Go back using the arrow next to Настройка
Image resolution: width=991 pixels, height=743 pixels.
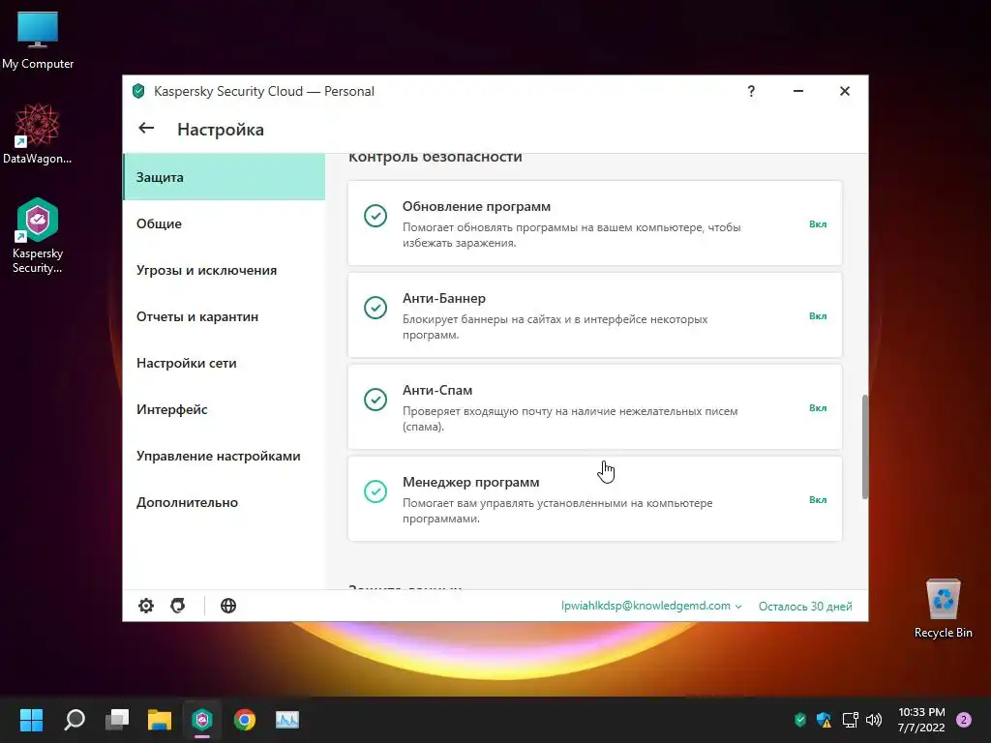pos(146,129)
